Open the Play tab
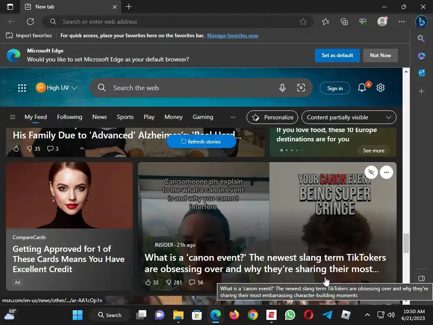Viewport: 433px width, 325px height. tap(149, 117)
